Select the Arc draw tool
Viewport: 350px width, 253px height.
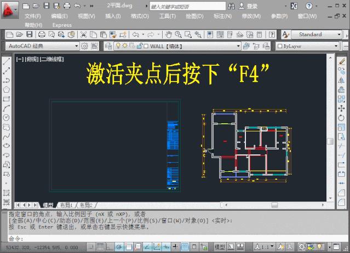[6, 108]
